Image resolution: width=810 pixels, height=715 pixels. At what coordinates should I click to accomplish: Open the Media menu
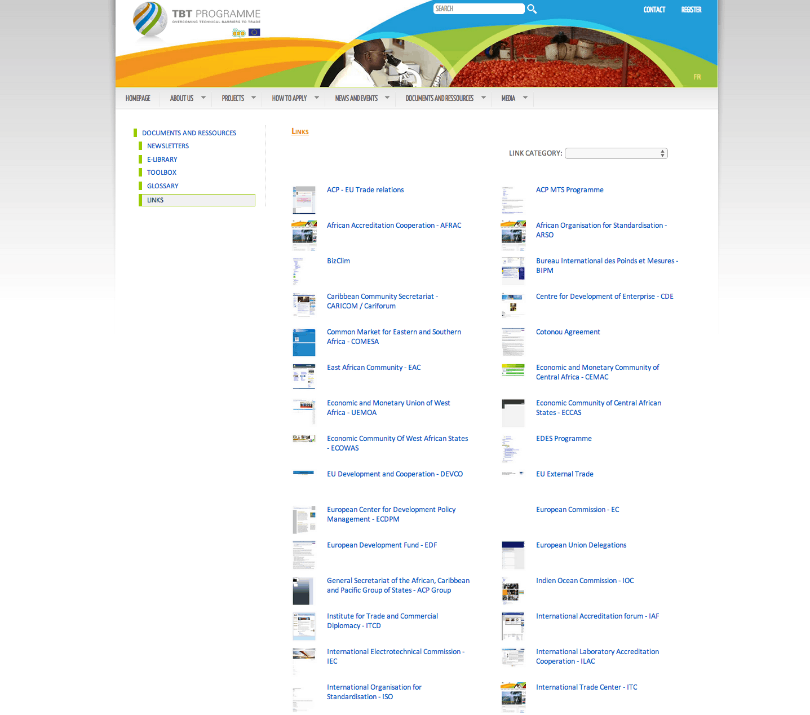coord(508,98)
